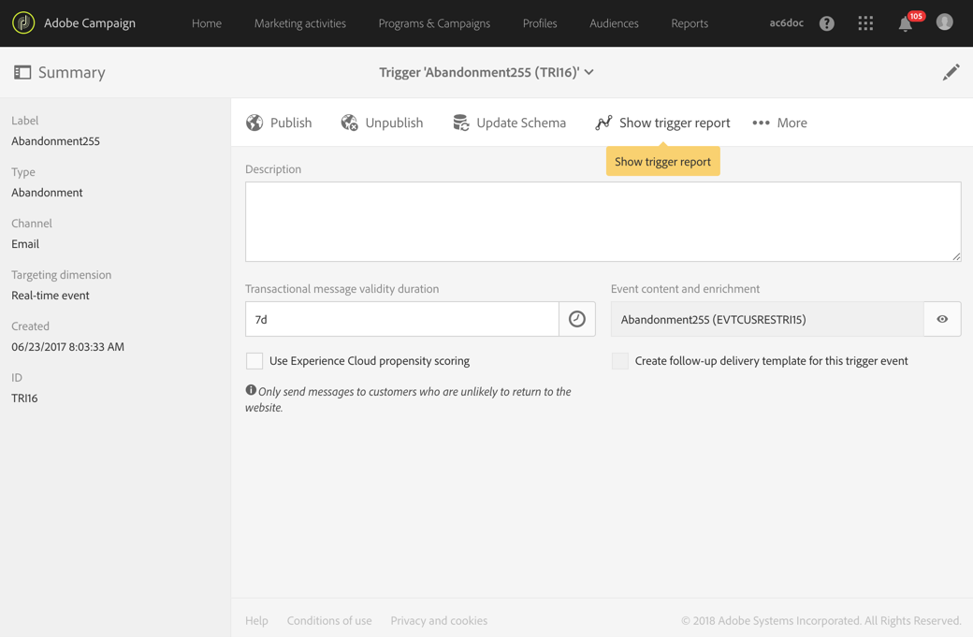Image resolution: width=973 pixels, height=637 pixels.
Task: Open the Conditions of use link
Action: tap(329, 620)
